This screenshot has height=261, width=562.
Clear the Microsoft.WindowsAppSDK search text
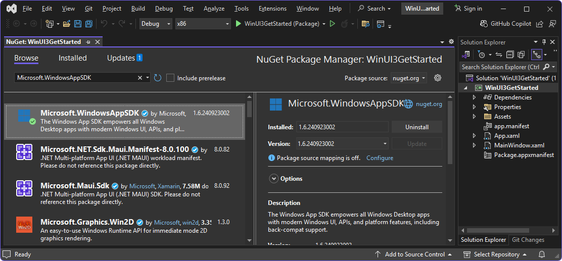[x=140, y=78]
